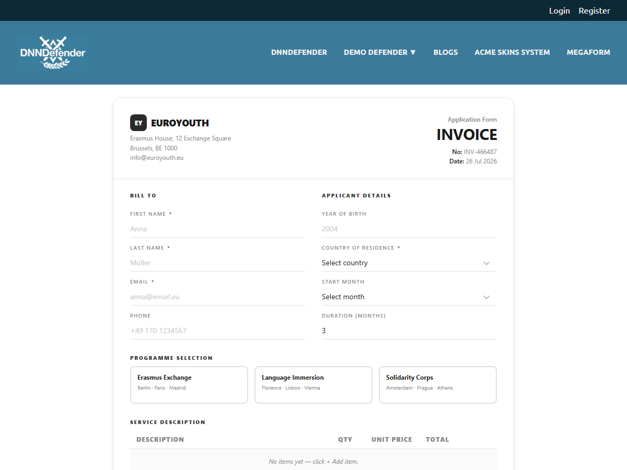Click the DESCRIPTION column header
The image size is (627, 470).
(x=160, y=440)
